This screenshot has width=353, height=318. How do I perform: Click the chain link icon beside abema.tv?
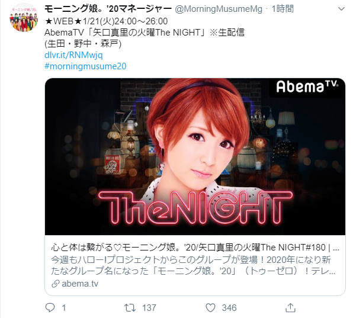56,284
